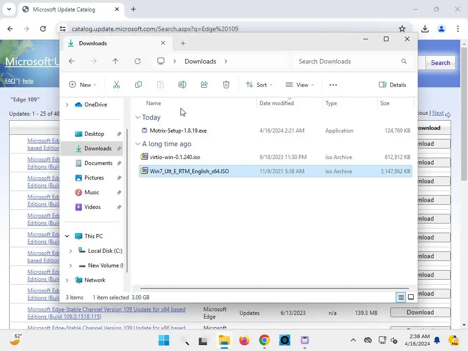Open Edge 109.0.1518.115 x64 update link
The image size is (468, 351).
coord(106,313)
